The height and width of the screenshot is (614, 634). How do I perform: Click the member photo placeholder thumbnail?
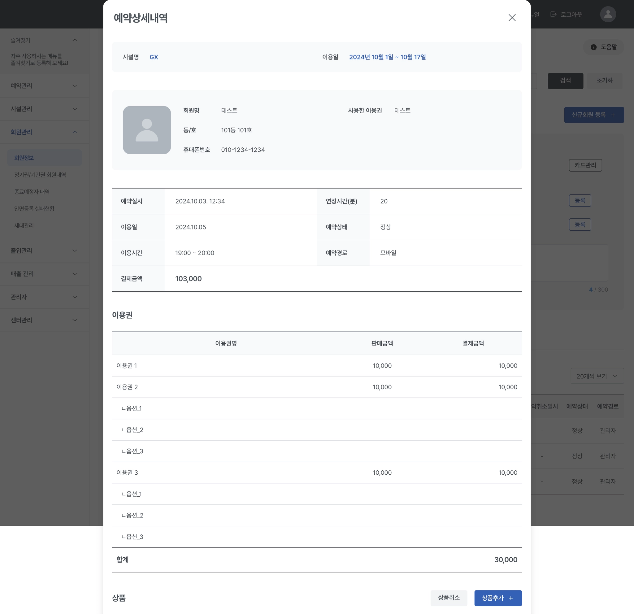tap(146, 130)
